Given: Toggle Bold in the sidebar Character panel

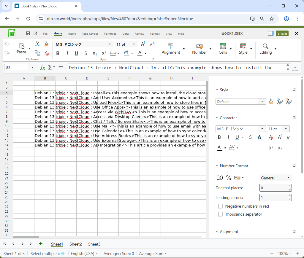Looking at the screenshot, I should (219, 137).
